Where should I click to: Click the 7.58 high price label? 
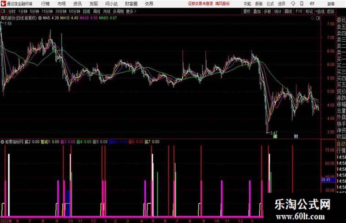tap(8, 24)
